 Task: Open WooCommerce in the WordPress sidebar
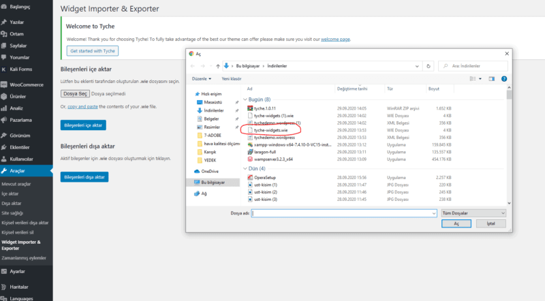[24, 84]
